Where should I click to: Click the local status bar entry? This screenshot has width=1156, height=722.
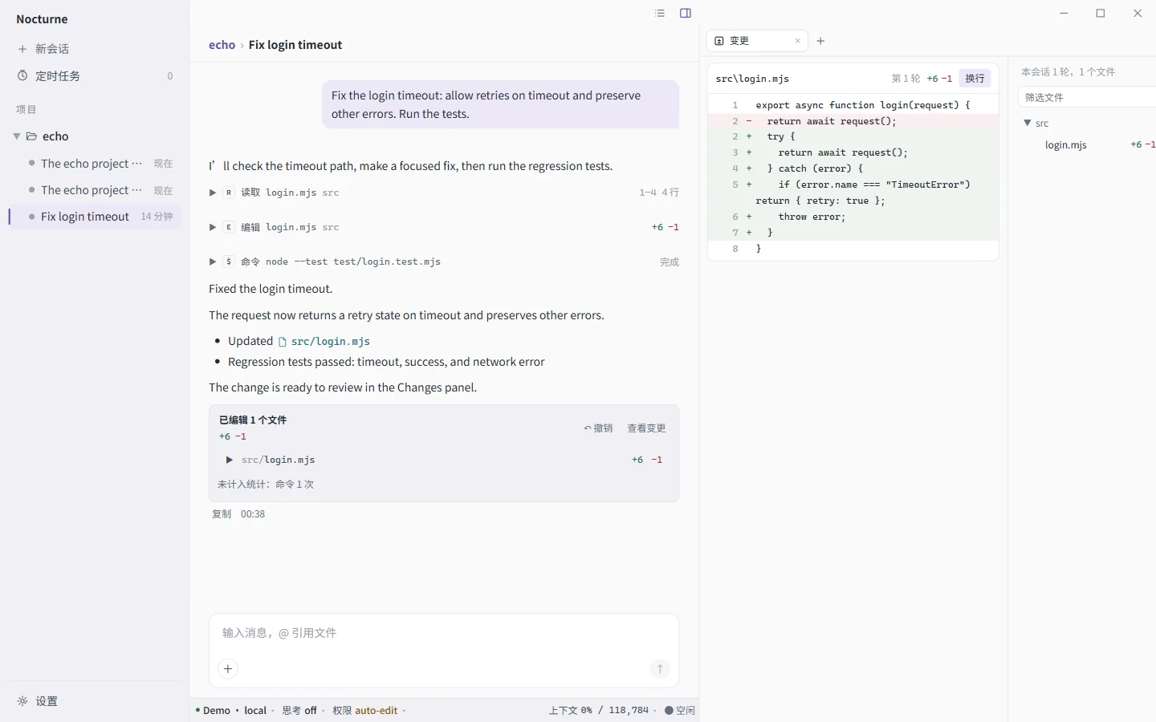[255, 711]
